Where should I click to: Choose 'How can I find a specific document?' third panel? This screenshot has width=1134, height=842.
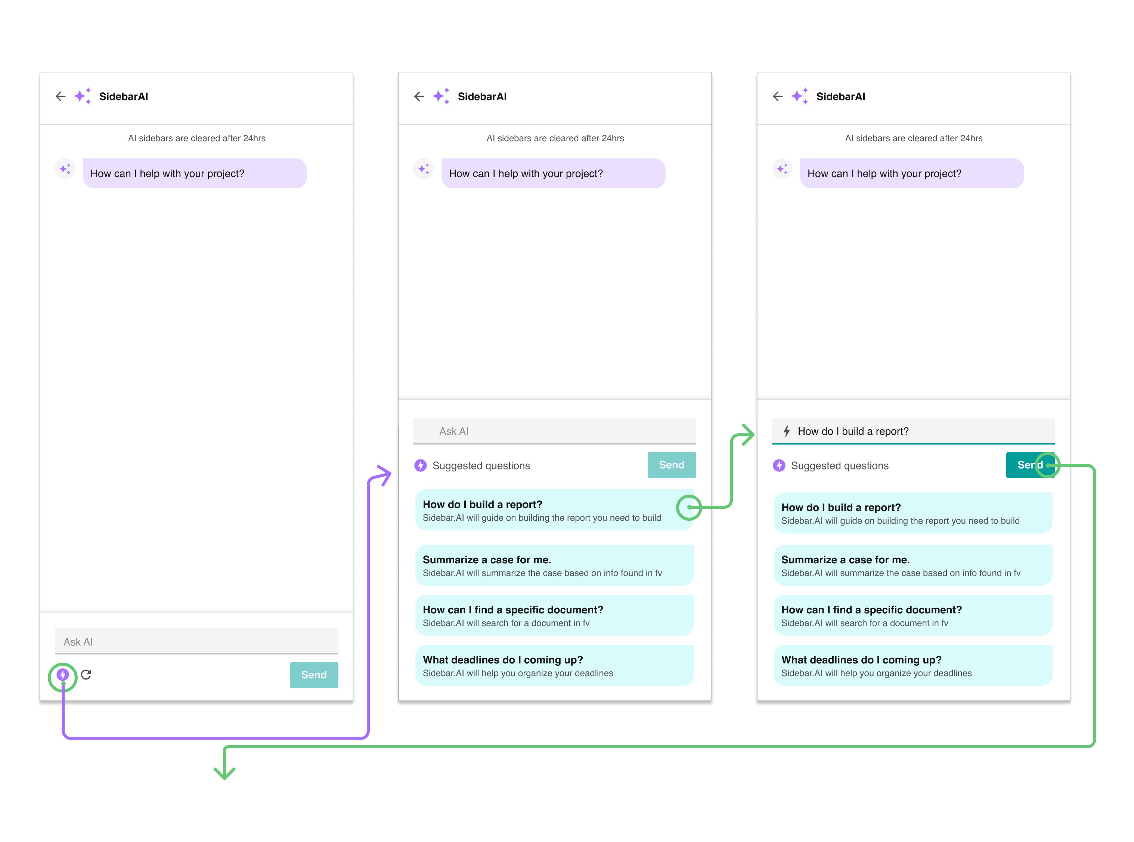913,615
